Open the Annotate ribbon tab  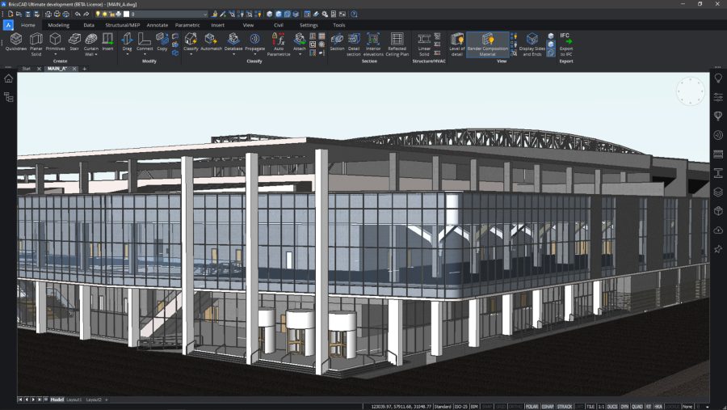point(158,25)
